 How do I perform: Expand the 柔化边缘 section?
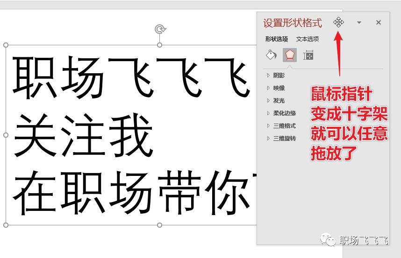[284, 113]
